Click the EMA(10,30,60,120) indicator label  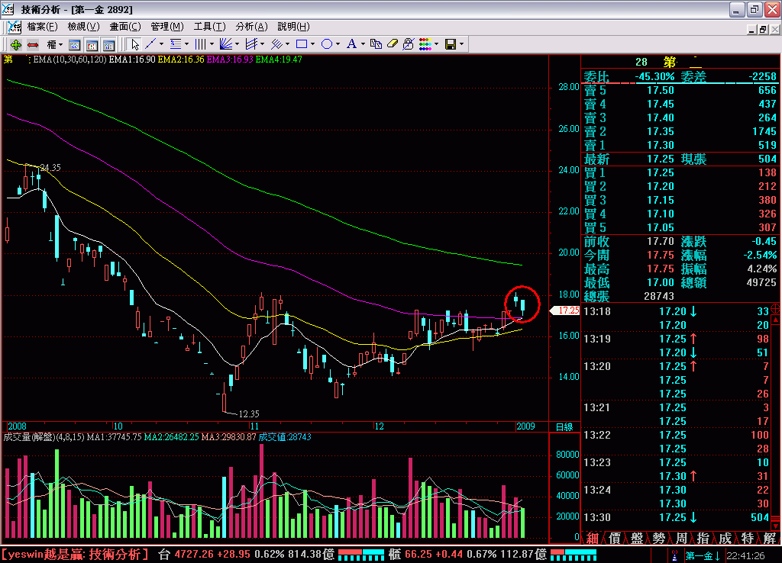pyautogui.click(x=69, y=60)
